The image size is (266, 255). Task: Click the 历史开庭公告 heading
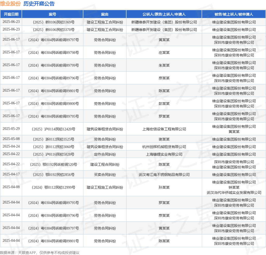tap(39, 4)
